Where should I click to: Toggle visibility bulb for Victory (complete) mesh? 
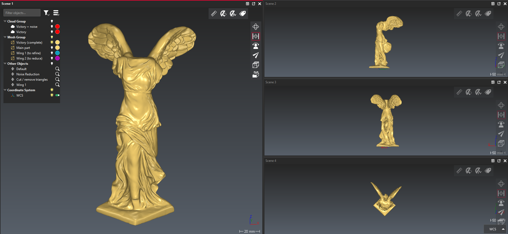coord(52,42)
